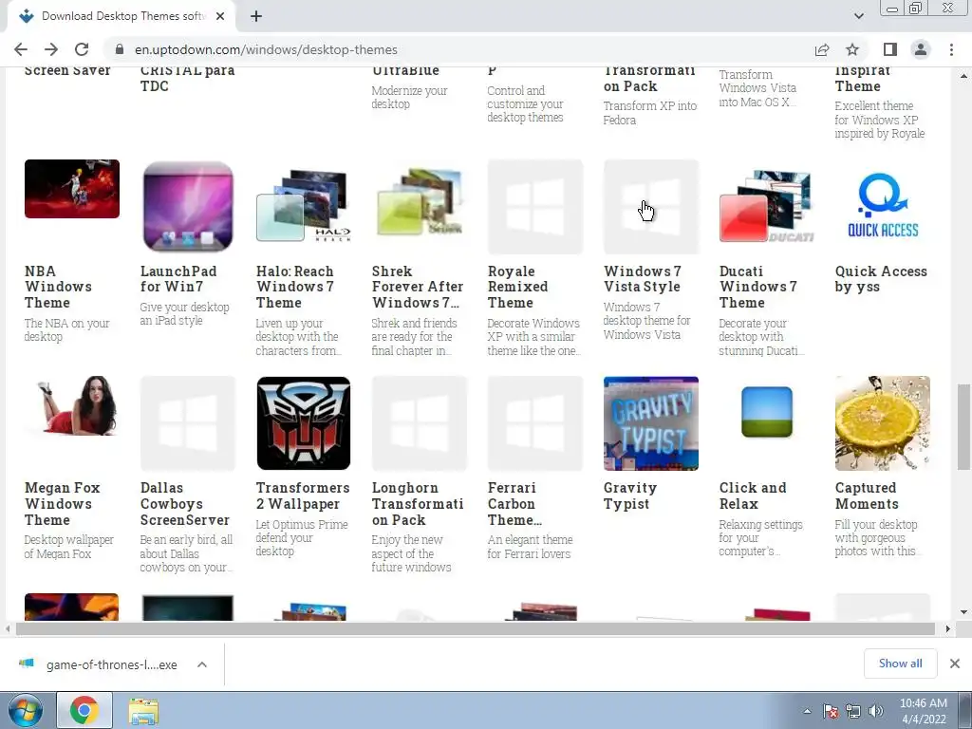
Task: Click the horizontal scrollbar thumb
Action: (x=475, y=628)
